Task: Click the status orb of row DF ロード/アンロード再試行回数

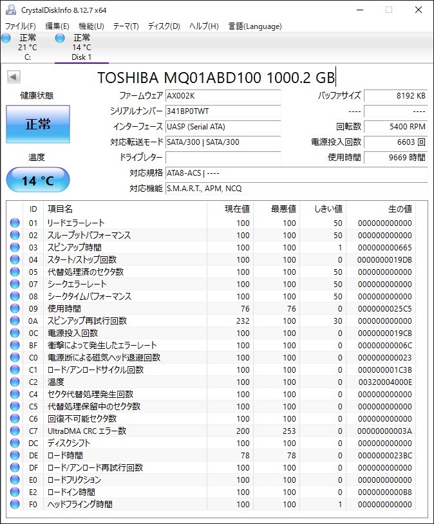Action: pyautogui.click(x=15, y=467)
